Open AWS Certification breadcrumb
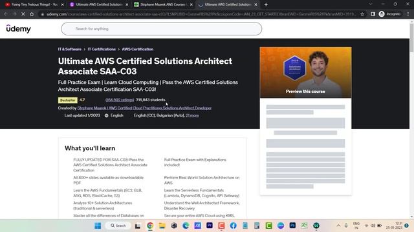Screen dimensions: 414x232 pos(138,49)
